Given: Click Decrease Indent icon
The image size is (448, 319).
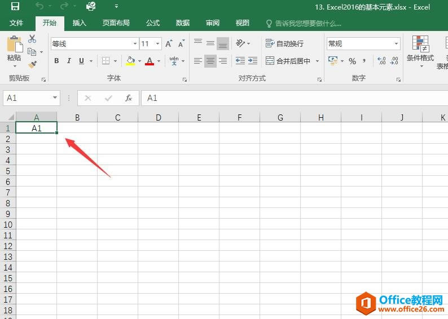Looking at the screenshot, I should click(240, 60).
